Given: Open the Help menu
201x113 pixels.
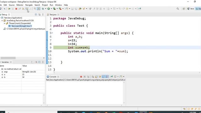Looking at the screenshot, I should click(66, 5).
